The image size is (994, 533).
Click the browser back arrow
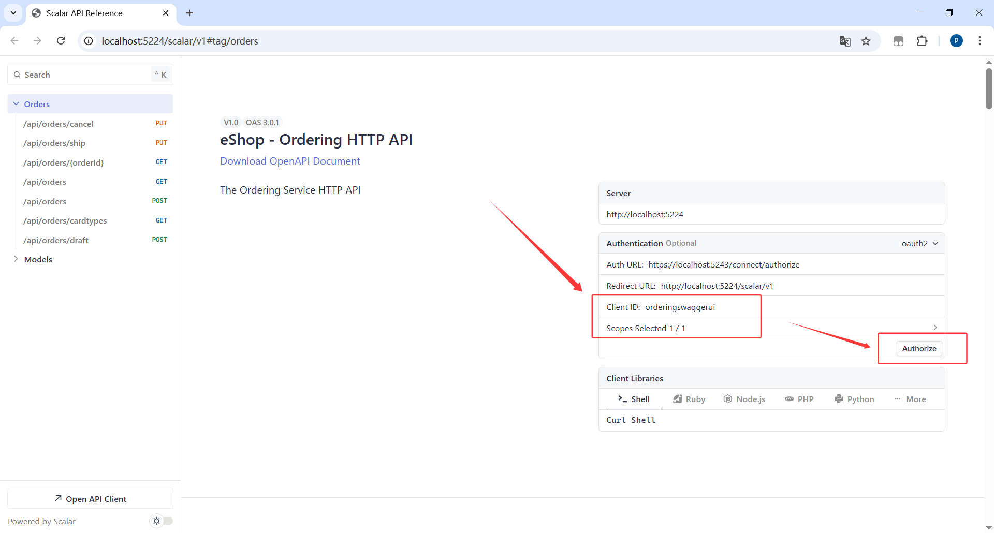point(14,41)
